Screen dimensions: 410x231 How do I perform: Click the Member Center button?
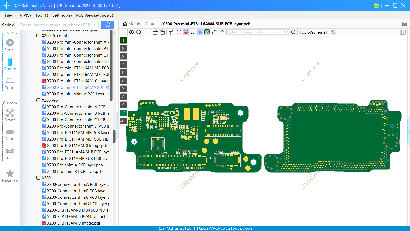pyautogui.click(x=139, y=24)
